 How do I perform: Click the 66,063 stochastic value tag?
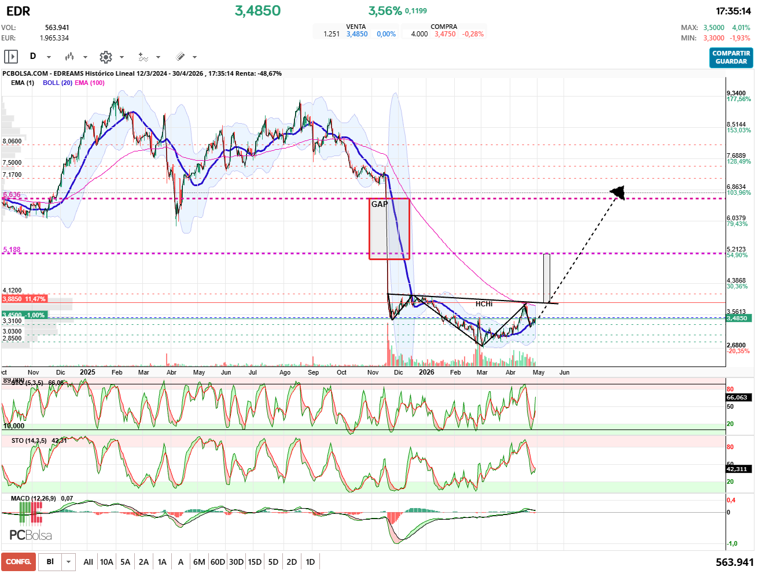(x=738, y=397)
